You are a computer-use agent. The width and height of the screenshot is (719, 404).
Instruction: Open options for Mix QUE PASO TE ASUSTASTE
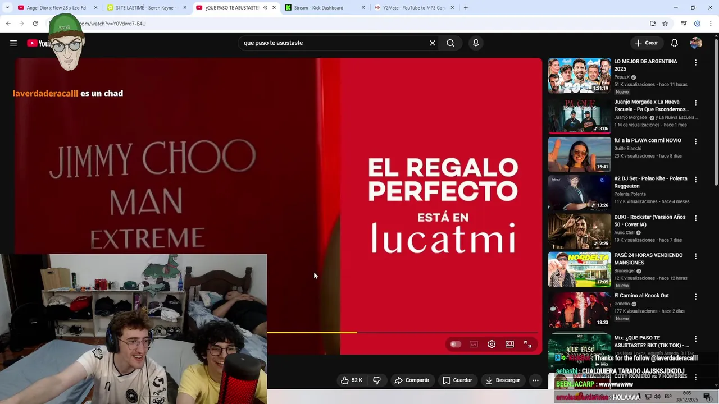coord(695,339)
